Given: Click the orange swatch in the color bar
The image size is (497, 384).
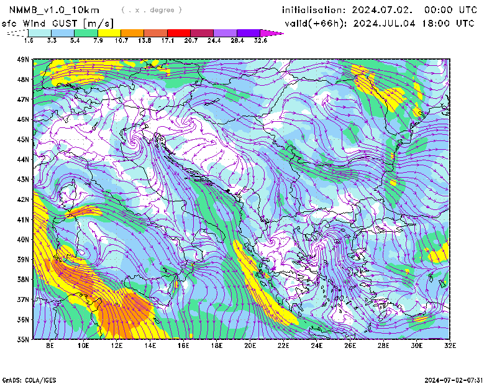Looking at the screenshot, I should pyautogui.click(x=132, y=33).
